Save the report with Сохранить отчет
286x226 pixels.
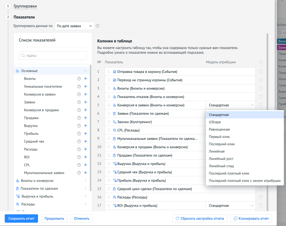click(x=21, y=218)
